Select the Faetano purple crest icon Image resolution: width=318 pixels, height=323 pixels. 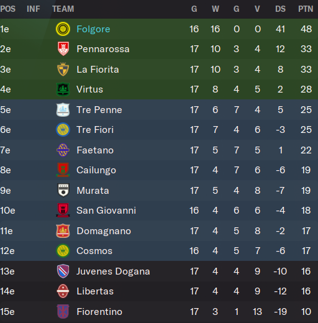[x=63, y=150]
